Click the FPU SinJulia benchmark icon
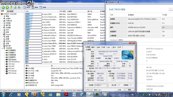 pos(6,73)
